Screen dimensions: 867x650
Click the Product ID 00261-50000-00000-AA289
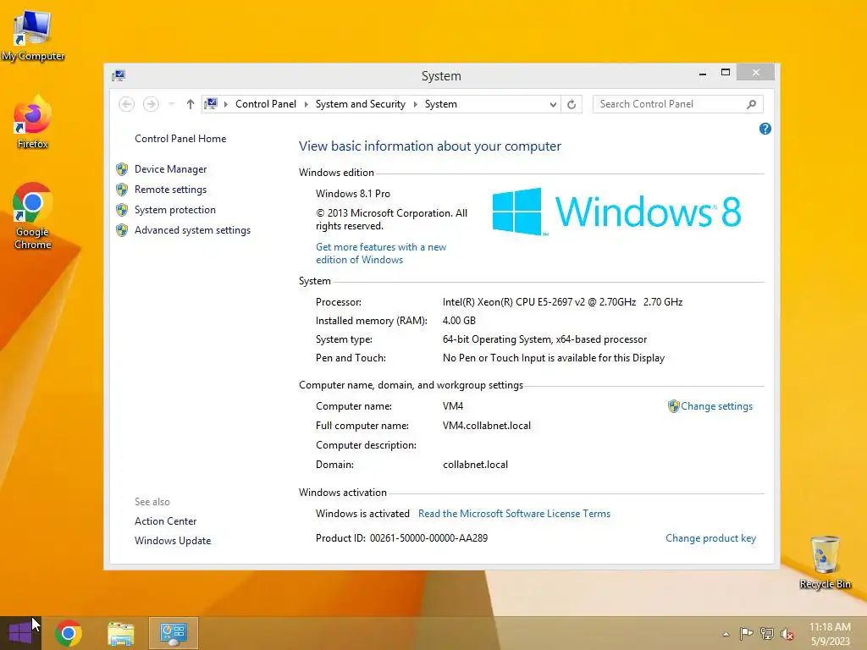(x=401, y=538)
